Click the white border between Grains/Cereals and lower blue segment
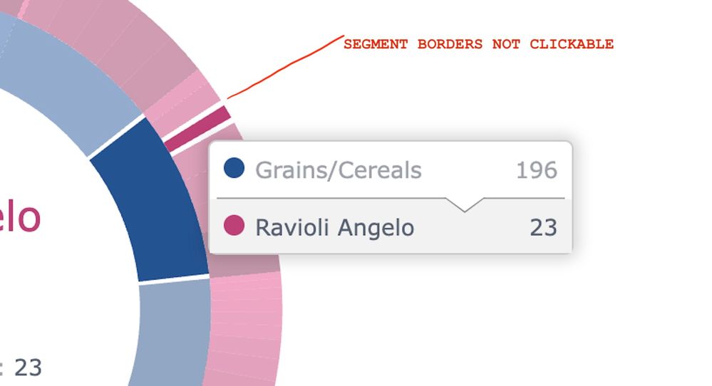The height and width of the screenshot is (386, 712). pyautogui.click(x=175, y=278)
